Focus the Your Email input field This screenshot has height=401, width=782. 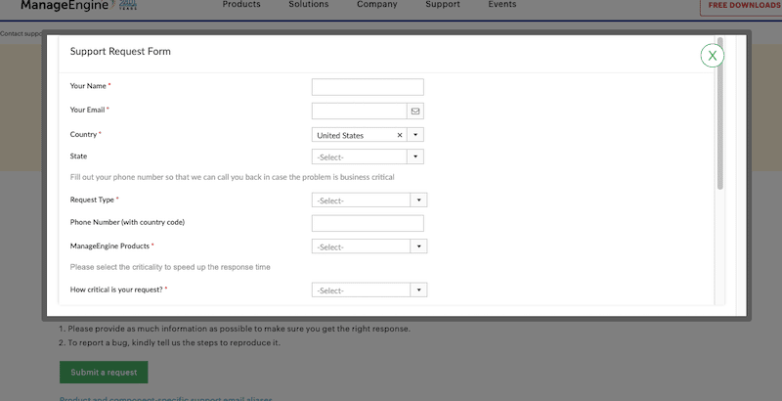click(x=360, y=111)
